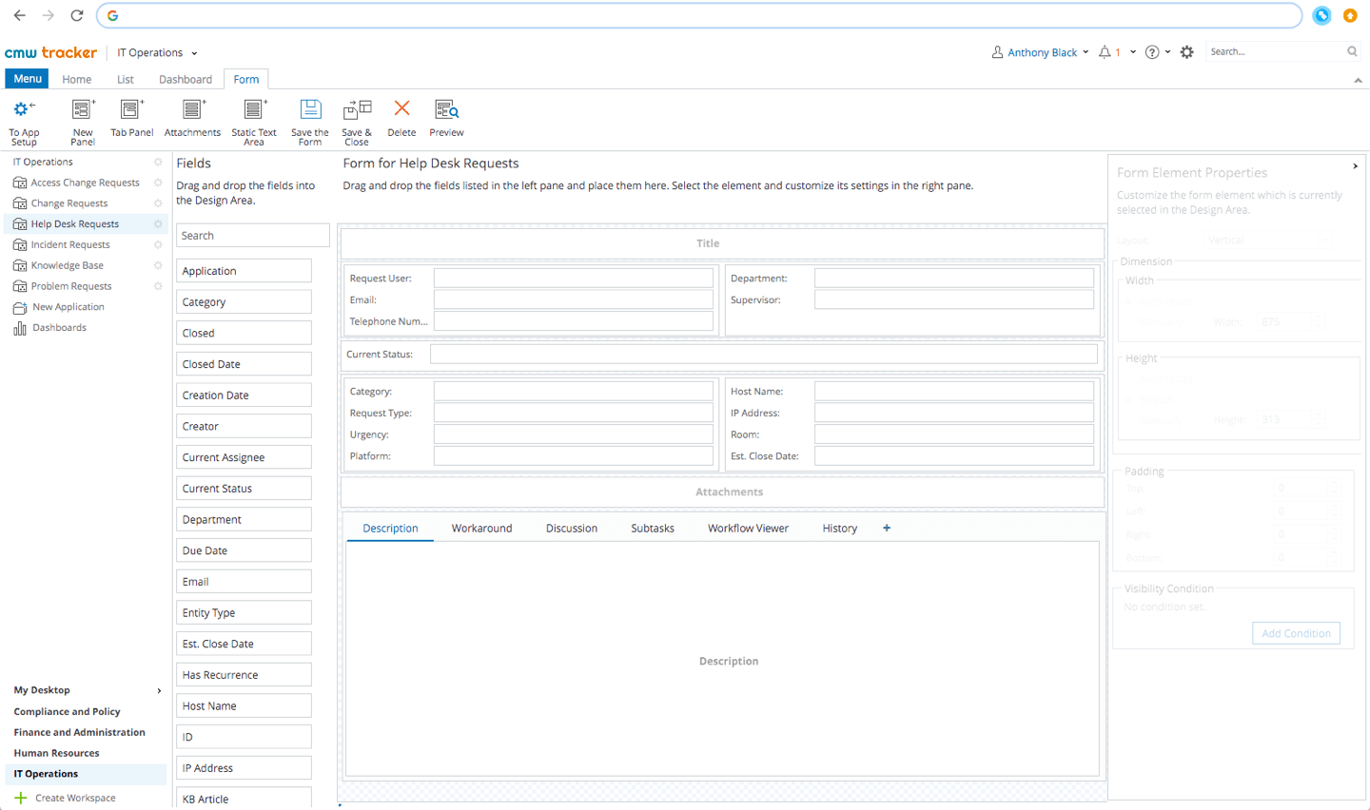Select the Compliance and Policy workspace

pyautogui.click(x=67, y=712)
